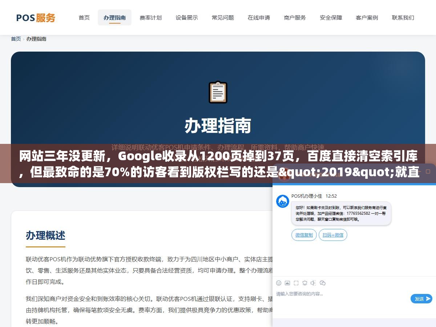Screen dimensions: 436x327
Task: Click the POS服务 logo
Action: (36, 17)
